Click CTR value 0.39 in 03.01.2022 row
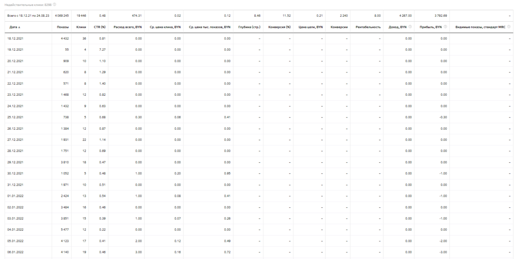 pos(103,218)
